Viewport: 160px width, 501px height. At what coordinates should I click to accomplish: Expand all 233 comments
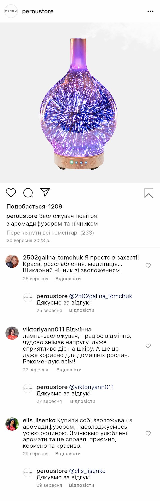click(50, 233)
